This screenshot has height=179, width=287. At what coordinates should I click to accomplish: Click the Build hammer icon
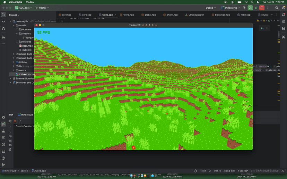tap(244, 8)
